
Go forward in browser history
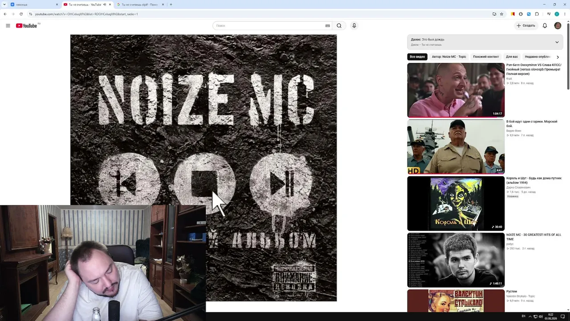coord(13,14)
